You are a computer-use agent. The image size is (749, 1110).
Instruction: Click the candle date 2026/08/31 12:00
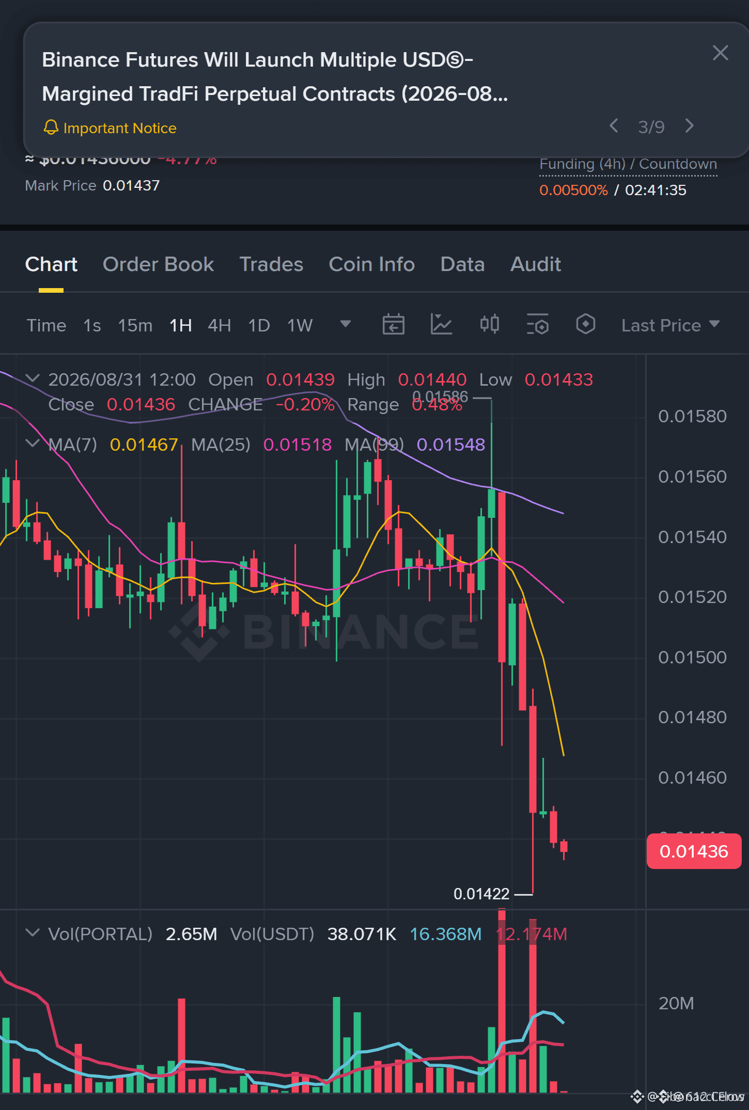pyautogui.click(x=122, y=379)
